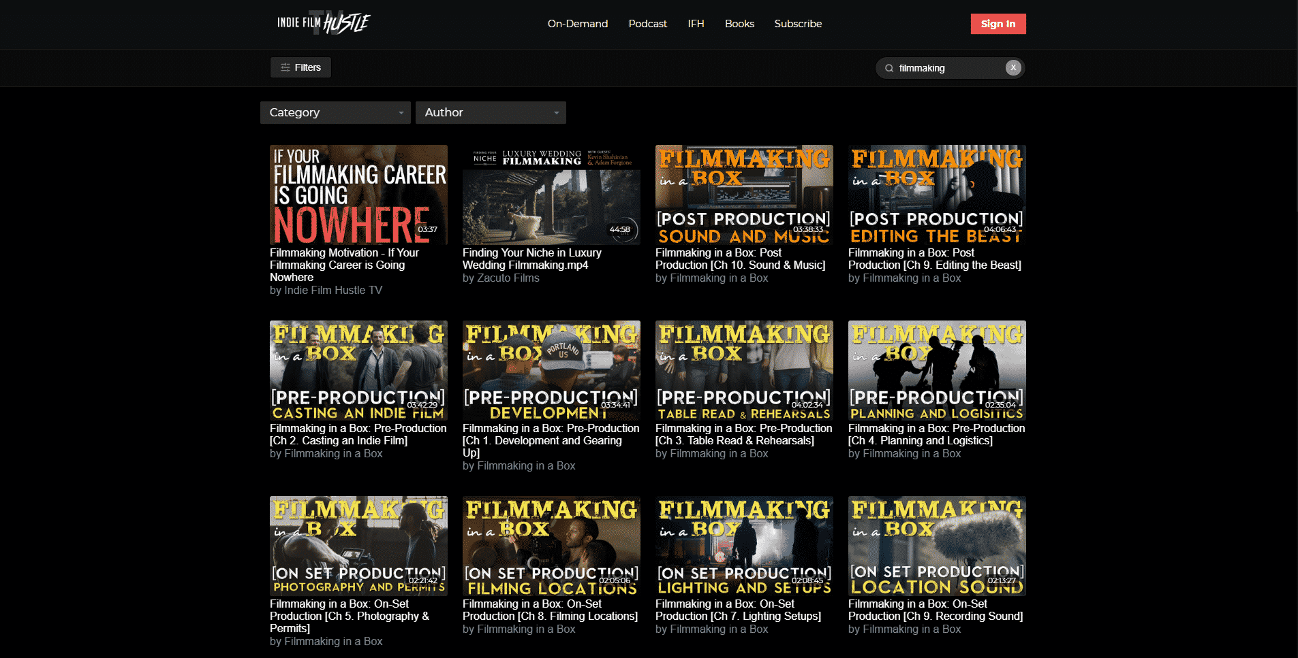
Task: Open the Table Read & Rehearsals thumbnail
Action: (x=744, y=370)
